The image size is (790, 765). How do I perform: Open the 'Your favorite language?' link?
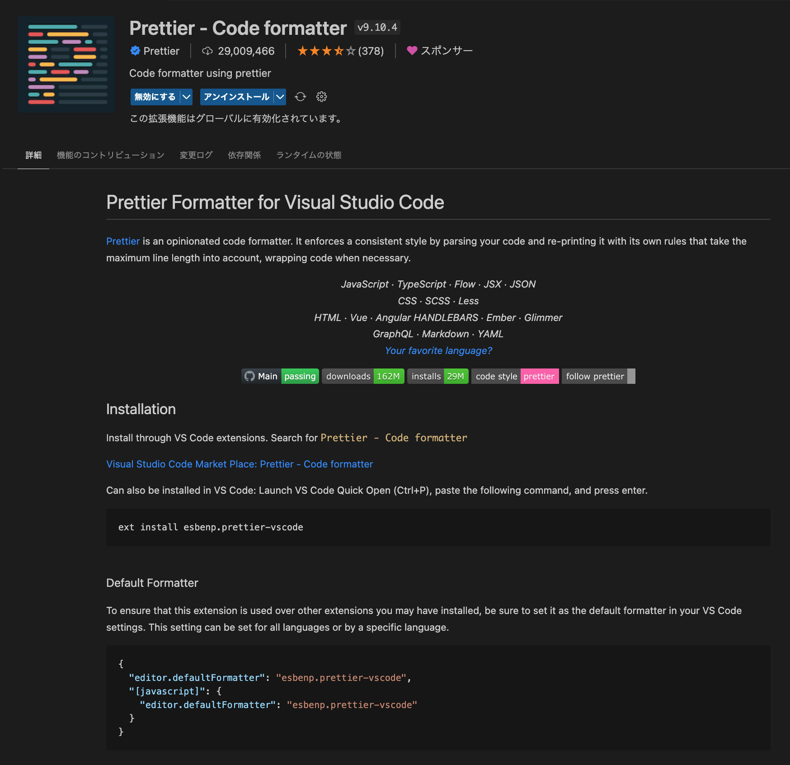(438, 350)
